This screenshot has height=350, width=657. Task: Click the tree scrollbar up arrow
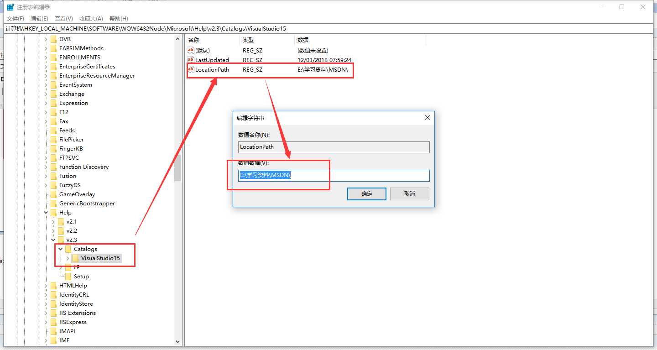point(178,39)
